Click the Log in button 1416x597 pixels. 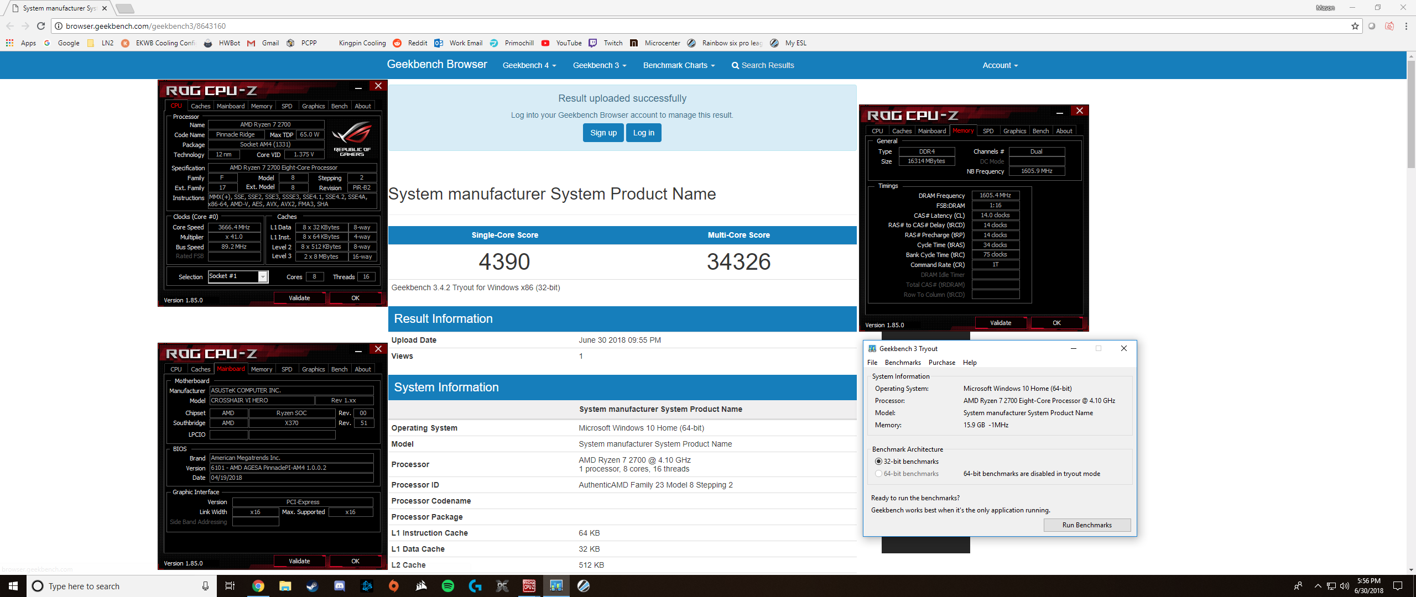click(644, 133)
